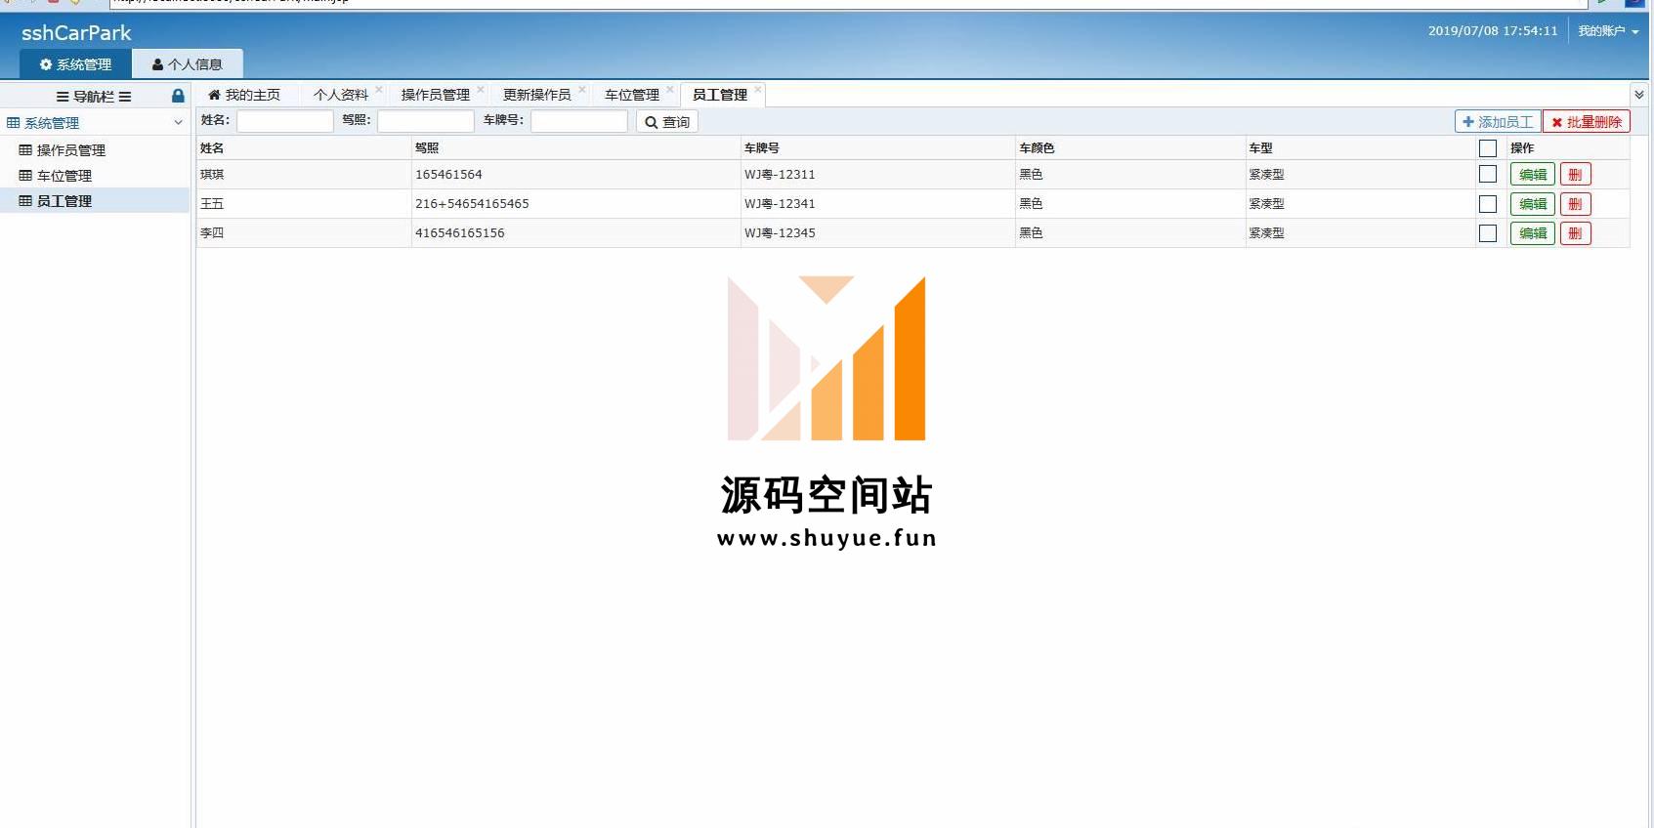Image resolution: width=1654 pixels, height=828 pixels.
Task: Close the 车位管理 tab
Action: [670, 89]
